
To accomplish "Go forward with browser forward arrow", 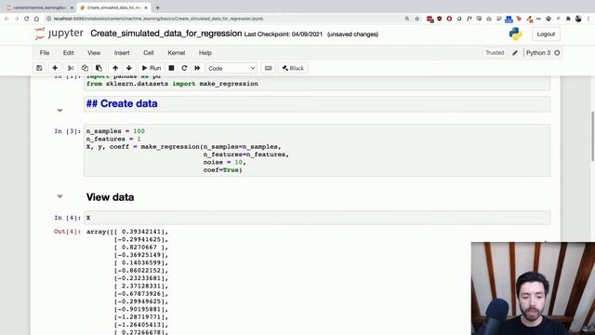I will click(17, 19).
